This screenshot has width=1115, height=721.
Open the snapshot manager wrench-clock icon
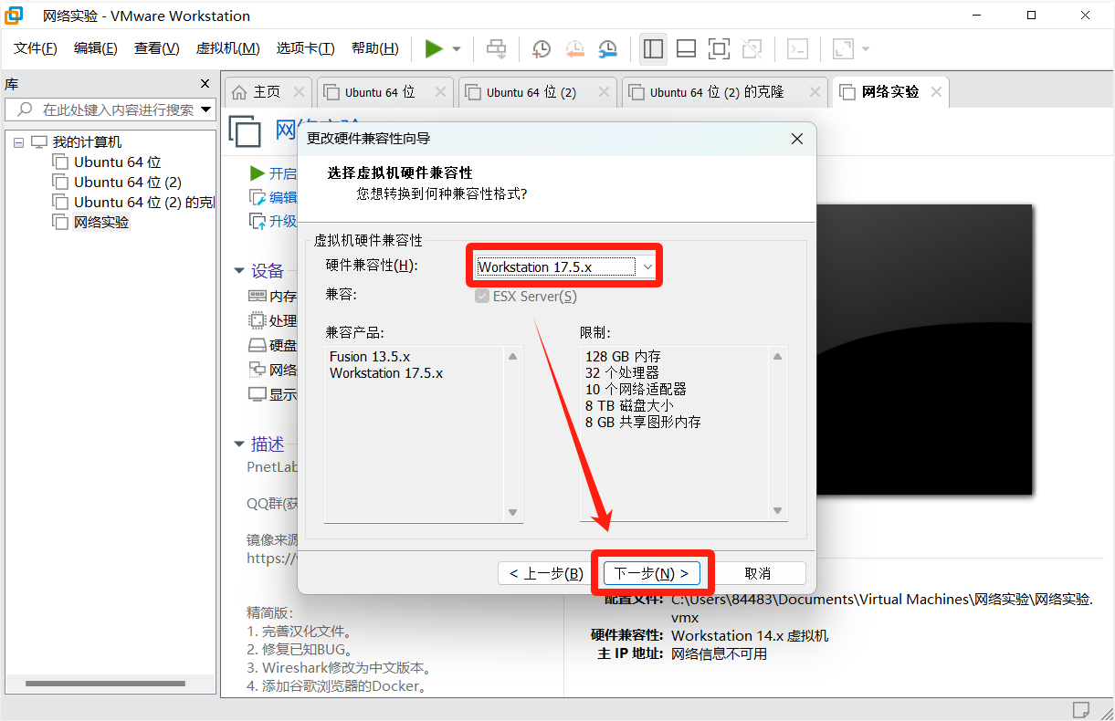607,48
